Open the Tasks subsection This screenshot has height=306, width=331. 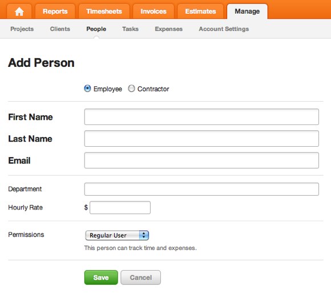131,29
